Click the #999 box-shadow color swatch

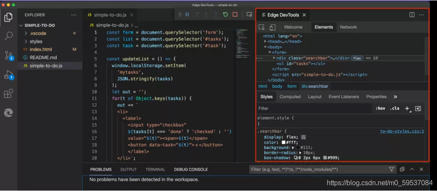click(325, 158)
